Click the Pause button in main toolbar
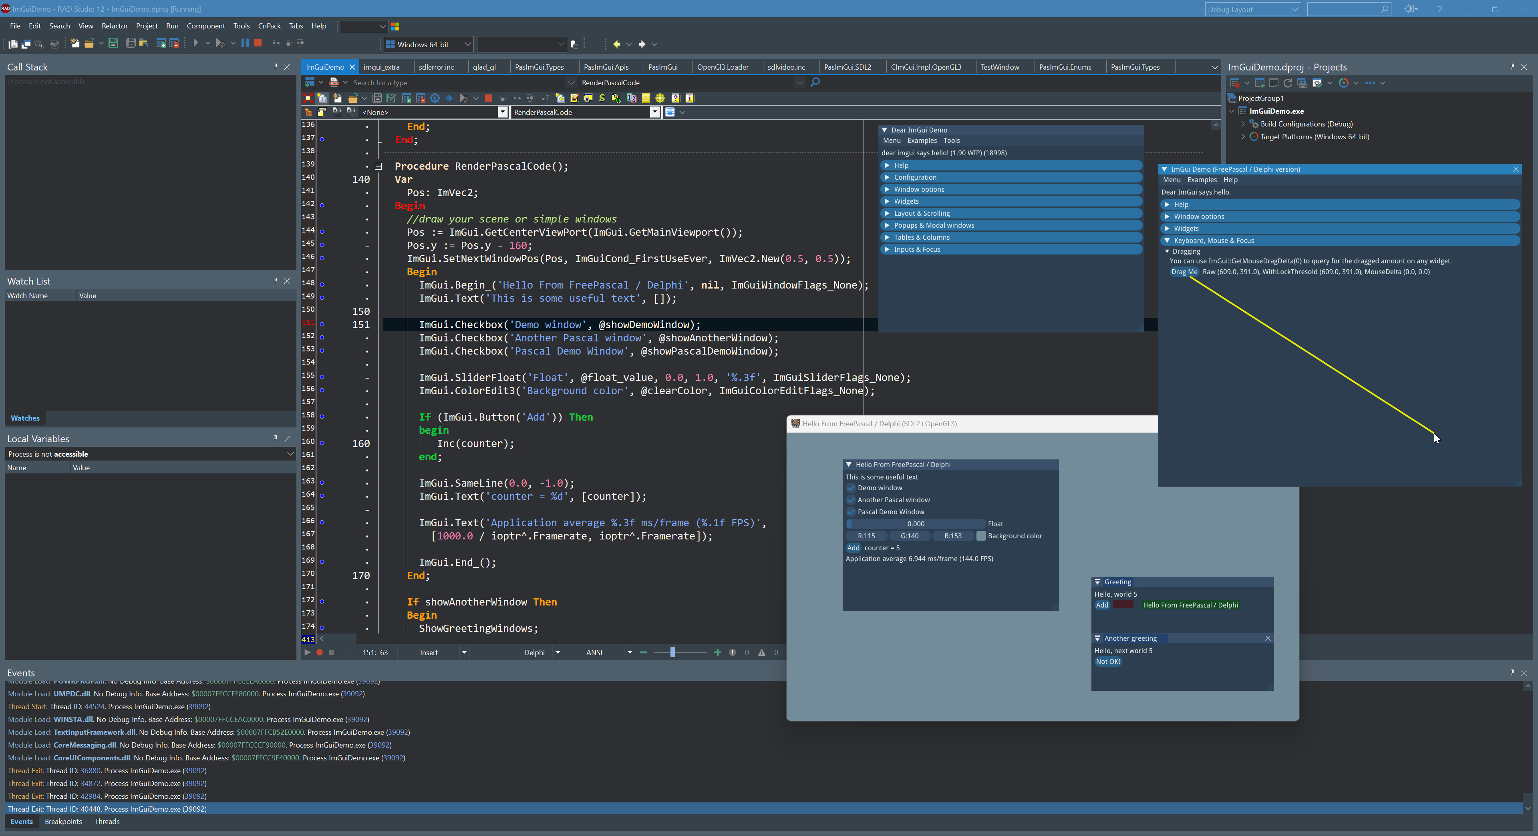 pos(245,44)
